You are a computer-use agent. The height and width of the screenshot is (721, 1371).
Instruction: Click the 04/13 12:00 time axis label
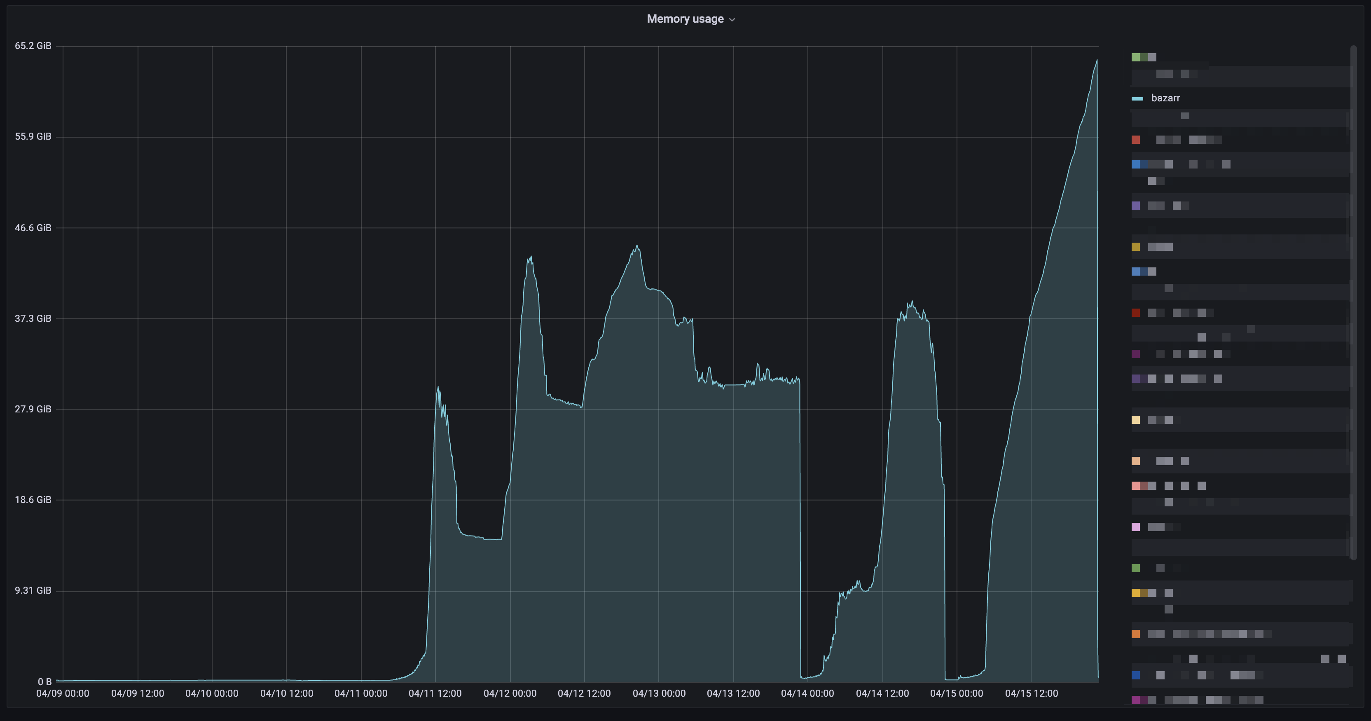[x=733, y=693]
